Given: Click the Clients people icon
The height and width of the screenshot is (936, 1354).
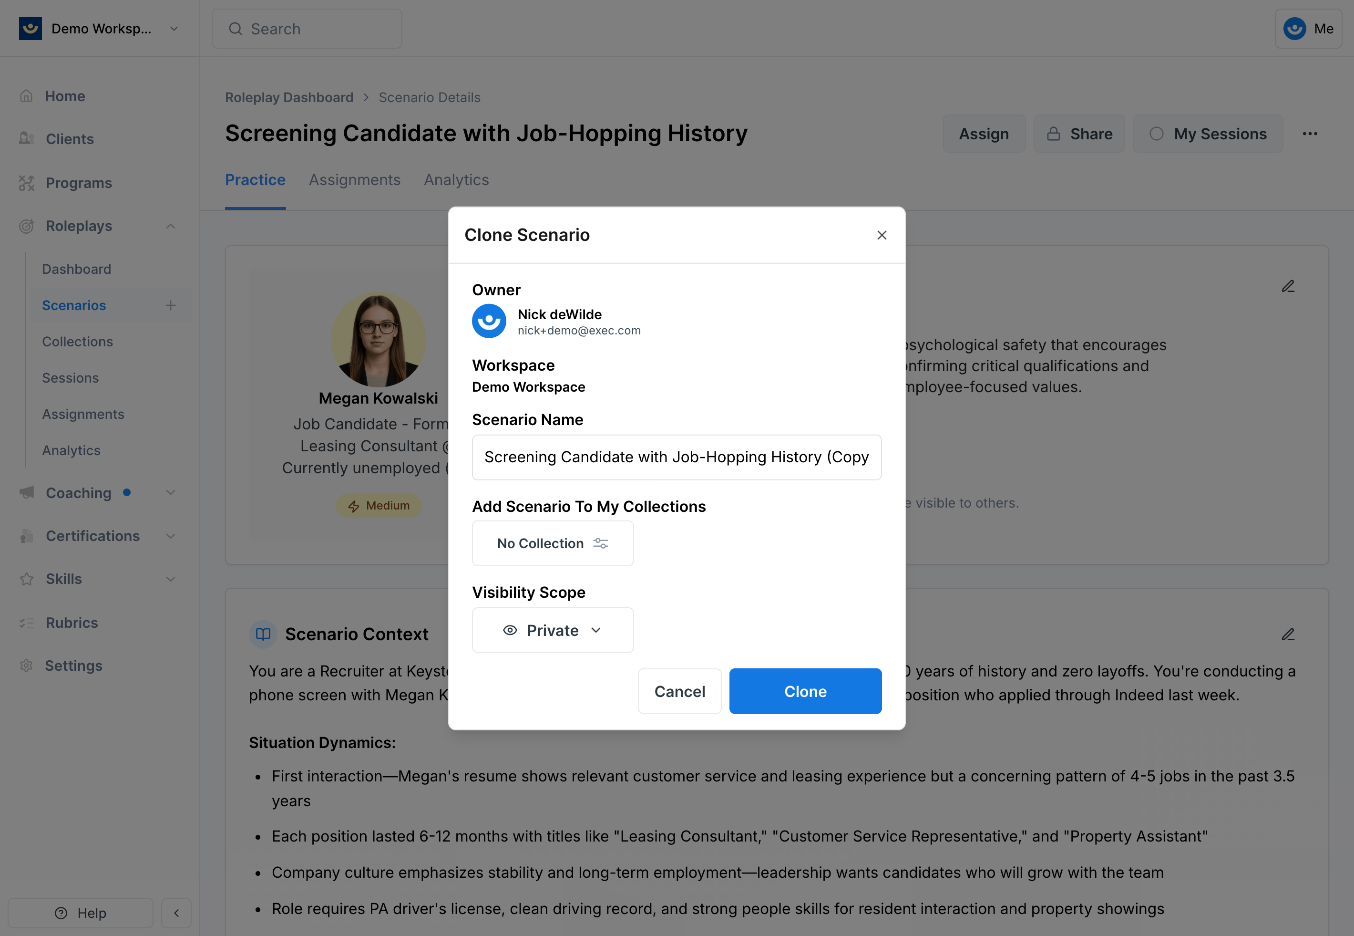Looking at the screenshot, I should pyautogui.click(x=26, y=139).
